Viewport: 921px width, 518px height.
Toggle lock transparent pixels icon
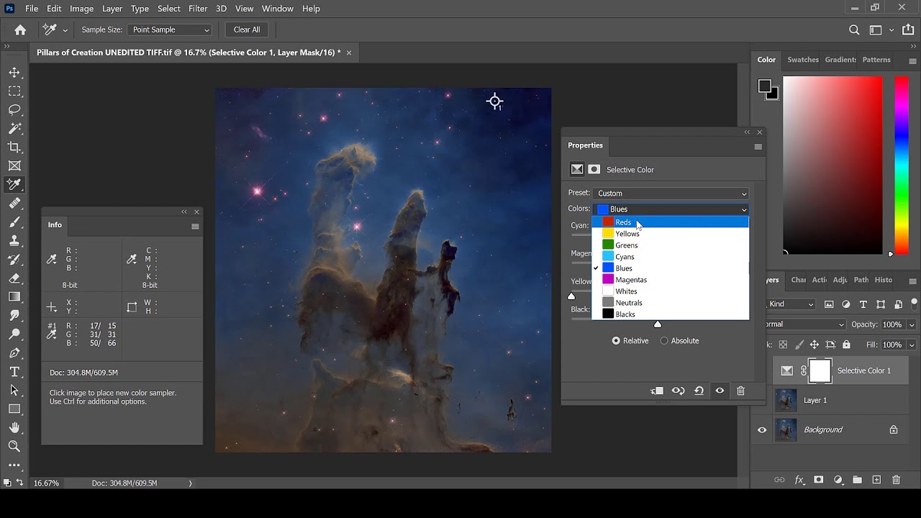(783, 345)
